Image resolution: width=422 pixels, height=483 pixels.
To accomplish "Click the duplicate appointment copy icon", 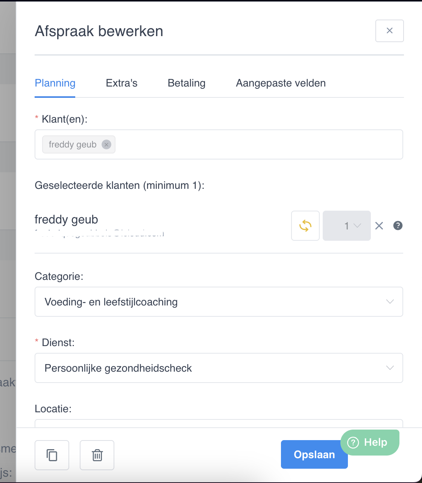I will tap(52, 455).
